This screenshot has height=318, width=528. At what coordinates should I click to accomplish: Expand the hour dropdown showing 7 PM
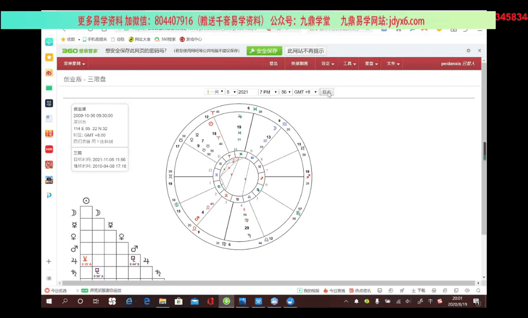coord(268,92)
